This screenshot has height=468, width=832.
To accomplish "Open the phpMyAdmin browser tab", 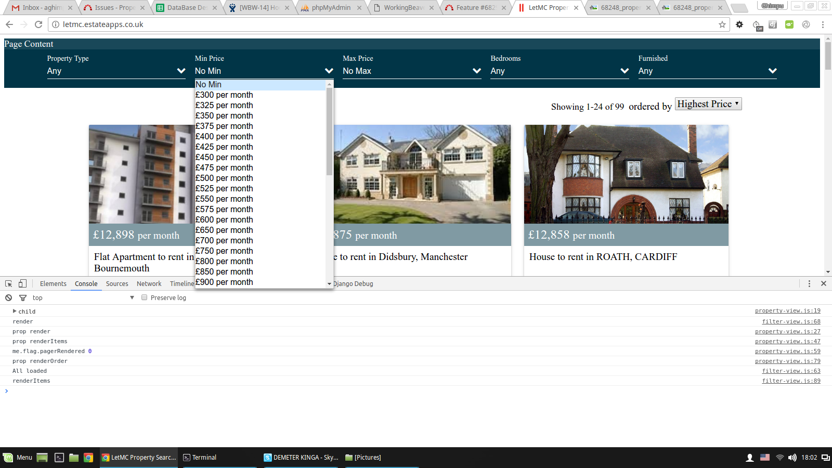I will (331, 8).
